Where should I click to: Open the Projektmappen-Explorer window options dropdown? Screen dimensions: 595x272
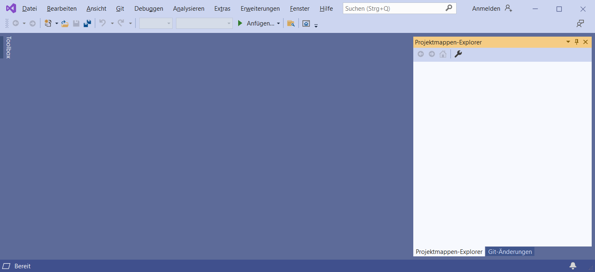(x=568, y=42)
